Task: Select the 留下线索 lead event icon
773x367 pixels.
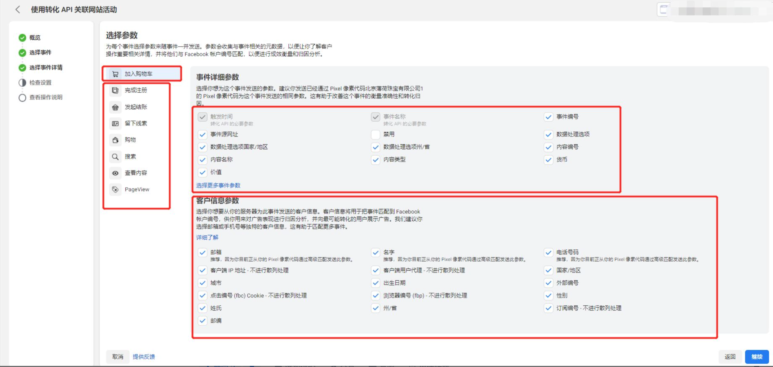Action: (116, 123)
